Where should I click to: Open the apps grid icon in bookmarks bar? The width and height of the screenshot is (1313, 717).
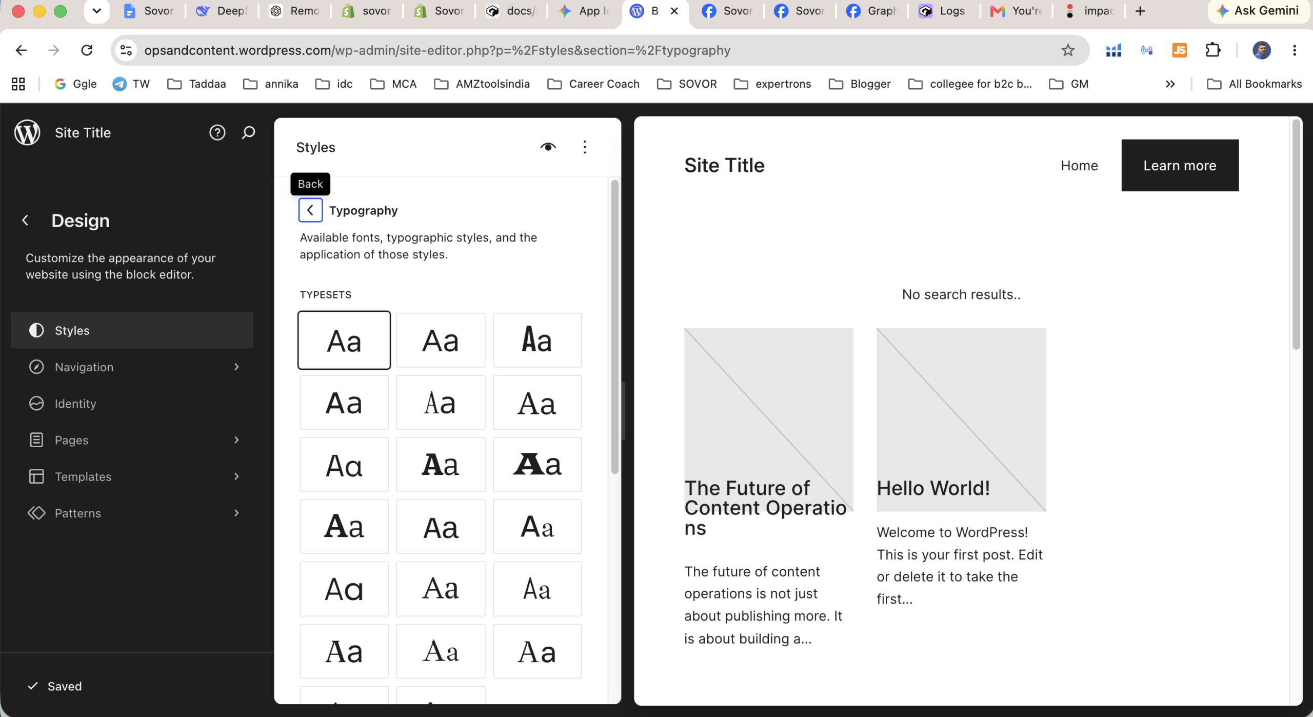point(18,84)
